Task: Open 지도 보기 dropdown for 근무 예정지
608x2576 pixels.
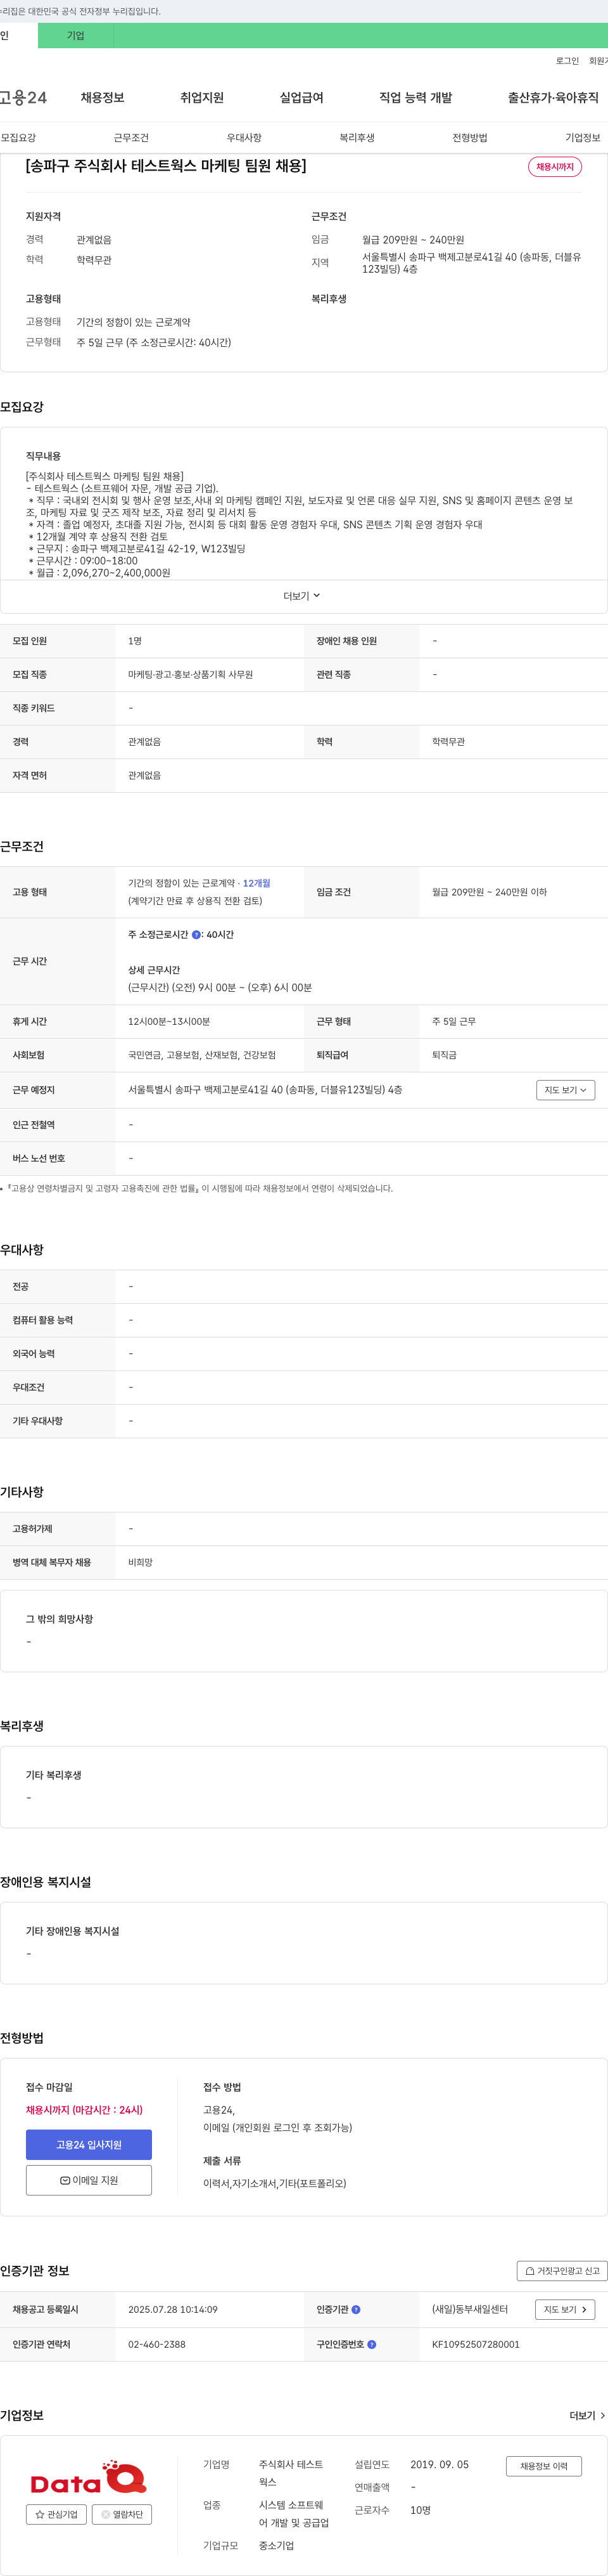Action: tap(565, 1090)
